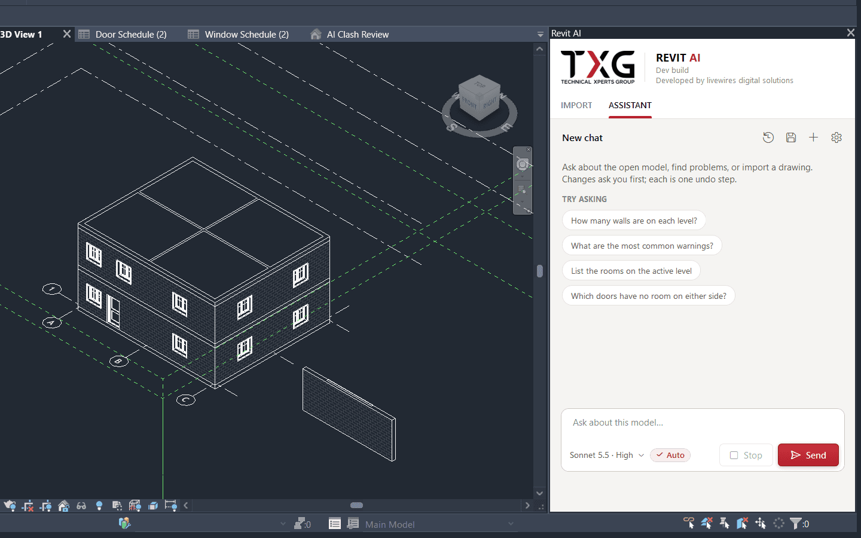Open Revit AI settings gear icon
Image resolution: width=861 pixels, height=538 pixels.
836,137
